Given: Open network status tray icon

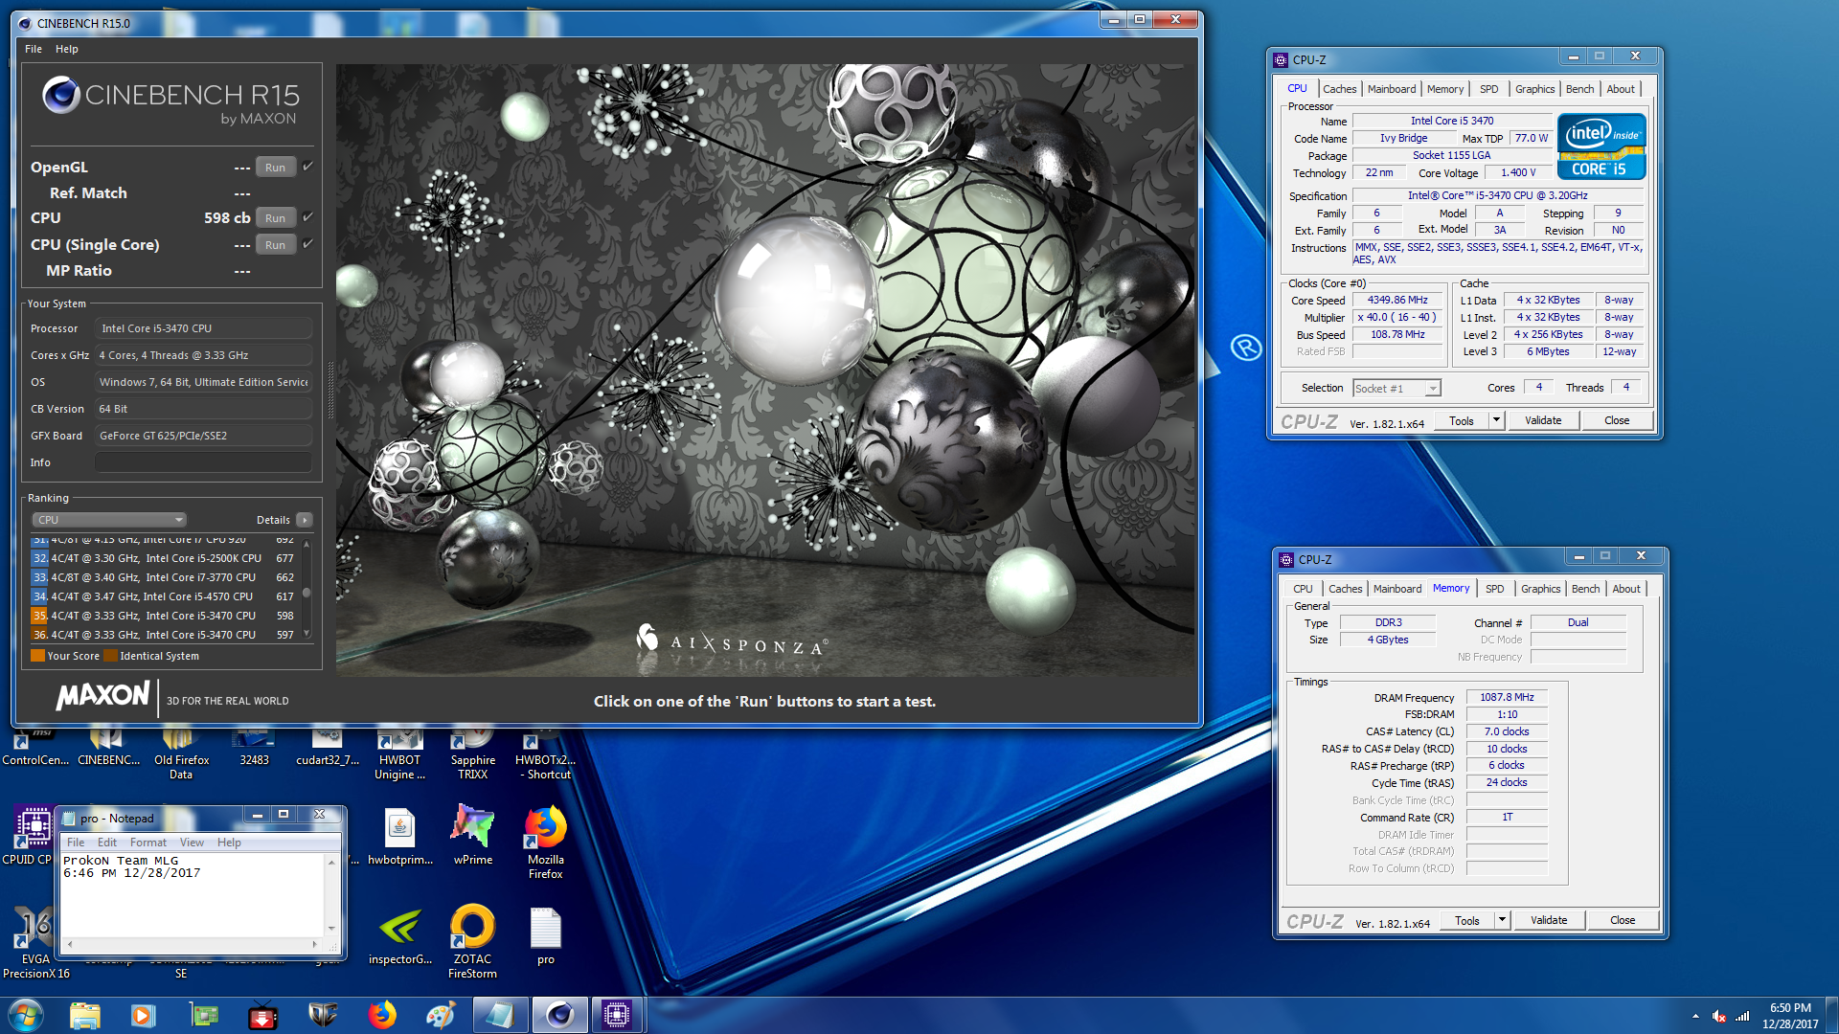Looking at the screenshot, I should pos(1742,1016).
